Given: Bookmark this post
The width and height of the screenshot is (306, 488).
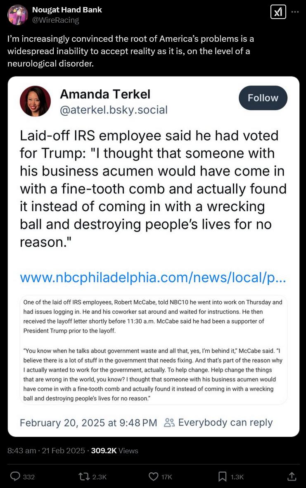Looking at the screenshot, I should [x=222, y=476].
